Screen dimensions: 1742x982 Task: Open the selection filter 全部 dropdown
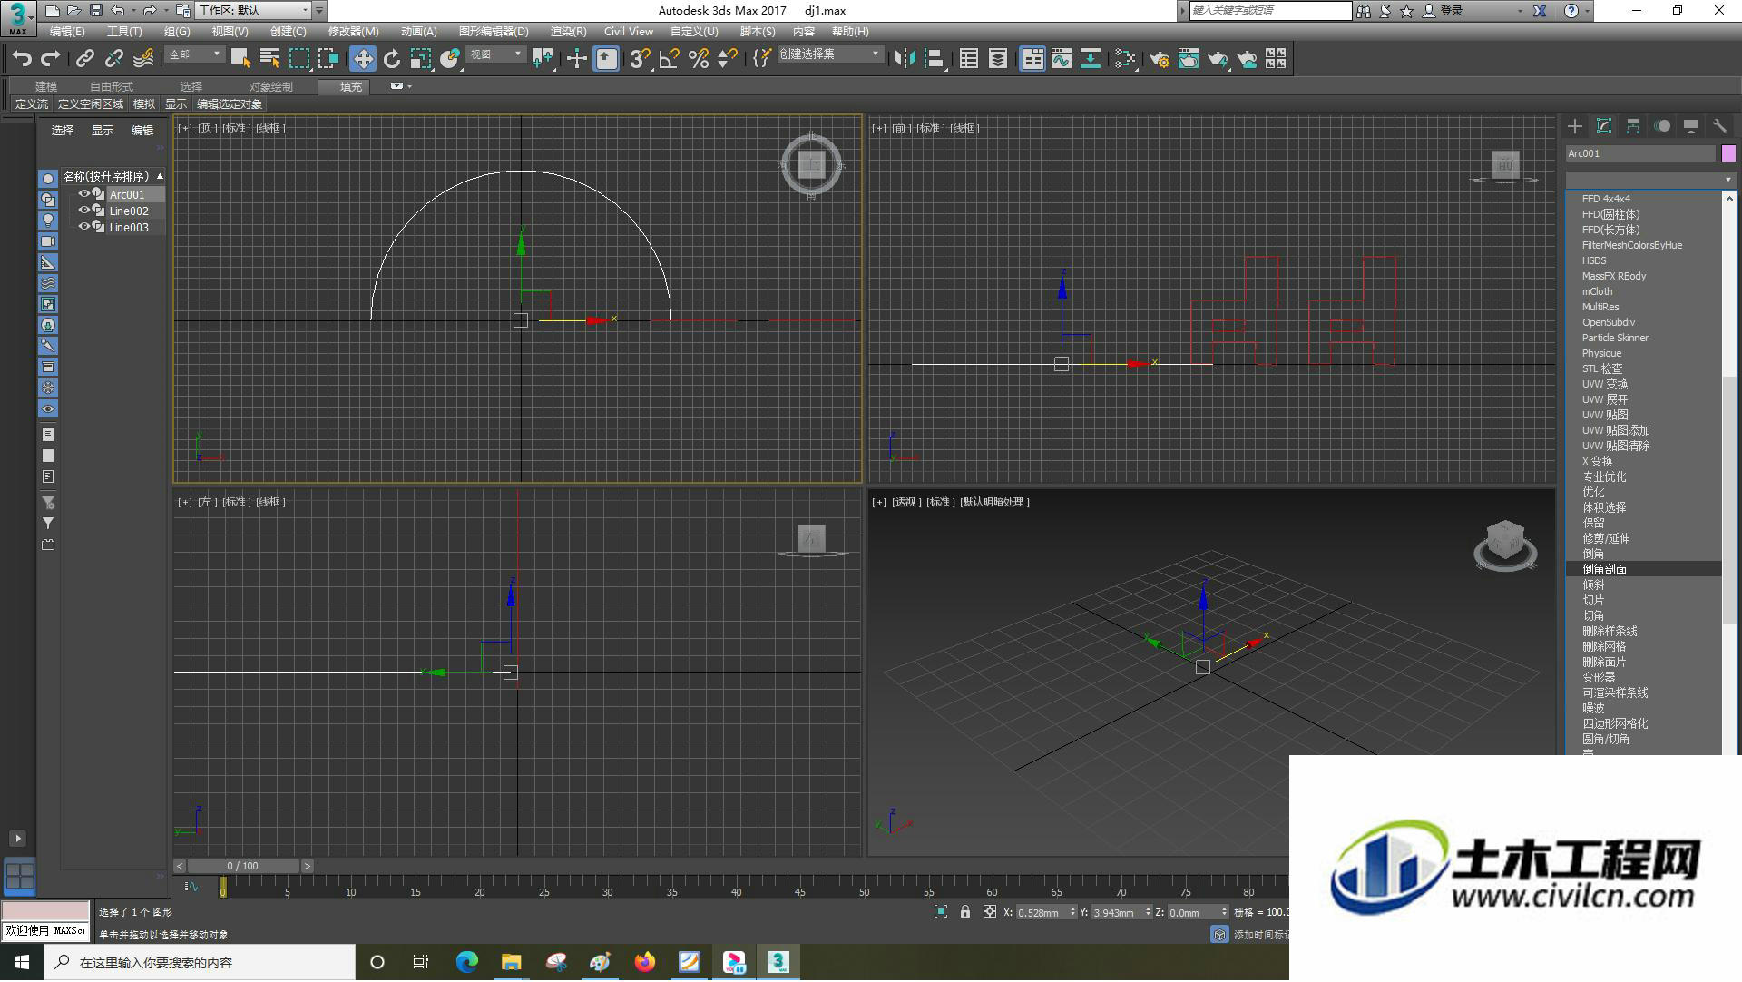(x=195, y=54)
